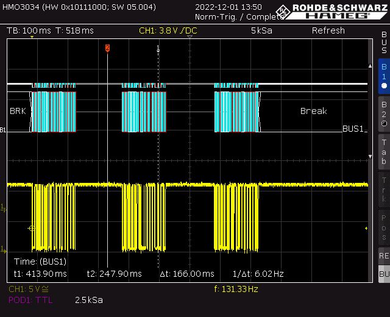390x317 pixels.
Task: Click the TB: 100 ms timebase readout
Action: pyautogui.click(x=29, y=30)
